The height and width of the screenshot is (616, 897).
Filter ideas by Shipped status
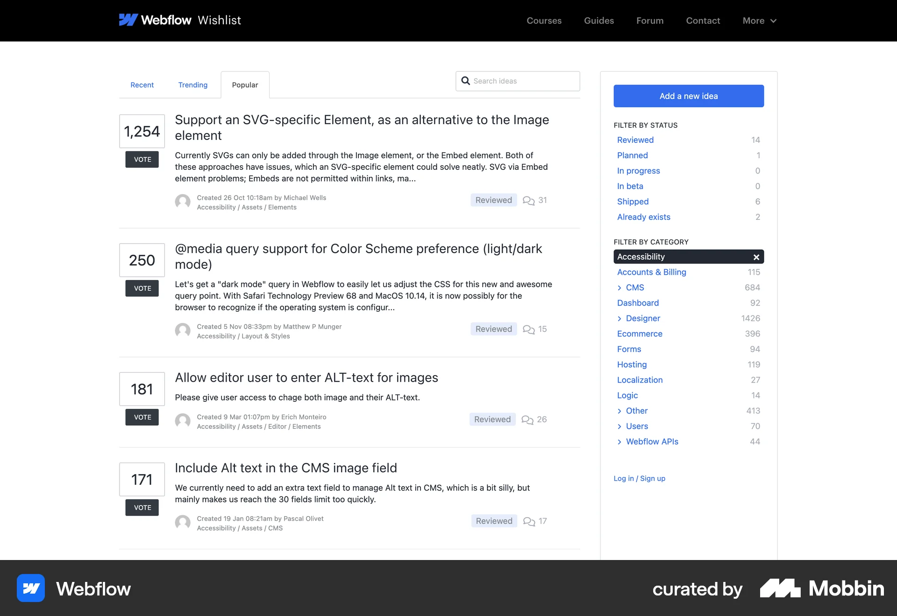click(633, 202)
